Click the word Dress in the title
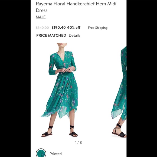 42,10
